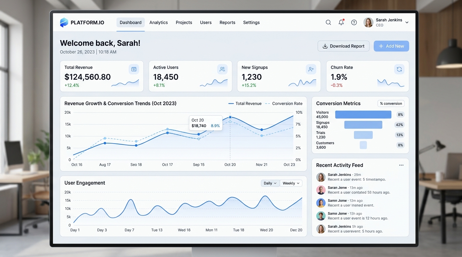The width and height of the screenshot is (462, 257).
Task: Click the Active Users people icon
Action: pyautogui.click(x=222, y=69)
